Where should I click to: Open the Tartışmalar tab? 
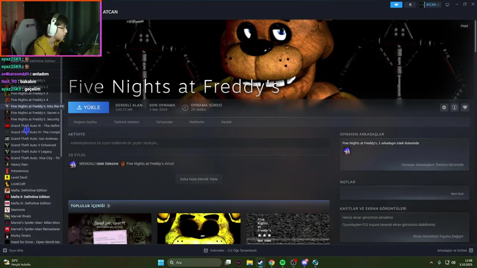(x=164, y=122)
